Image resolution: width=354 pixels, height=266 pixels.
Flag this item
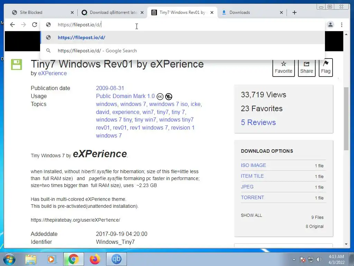(x=326, y=68)
